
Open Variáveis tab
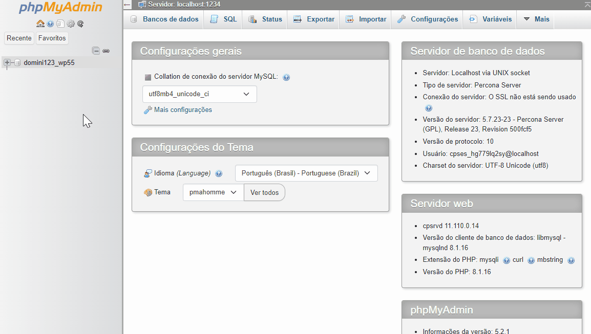[x=490, y=19]
